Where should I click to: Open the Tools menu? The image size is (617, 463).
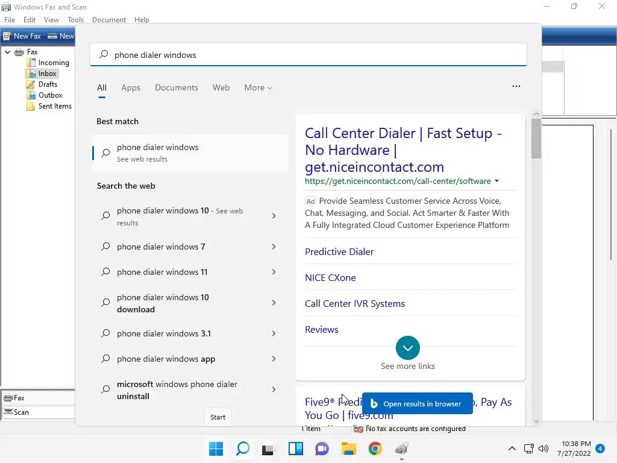point(75,20)
